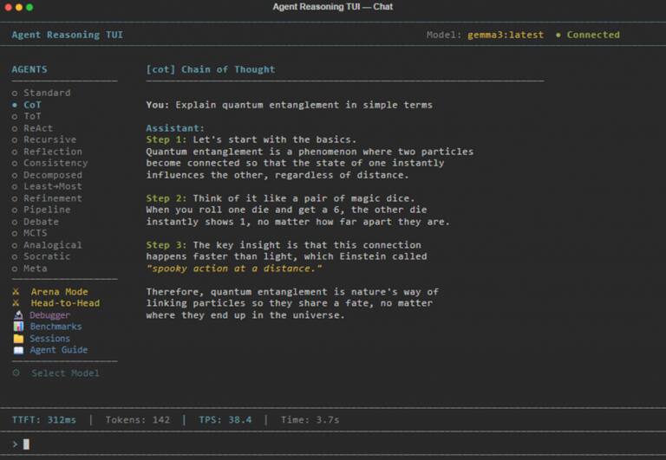This screenshot has width=666, height=460.
Task: Open the Agent Guide
Action: click(59, 350)
